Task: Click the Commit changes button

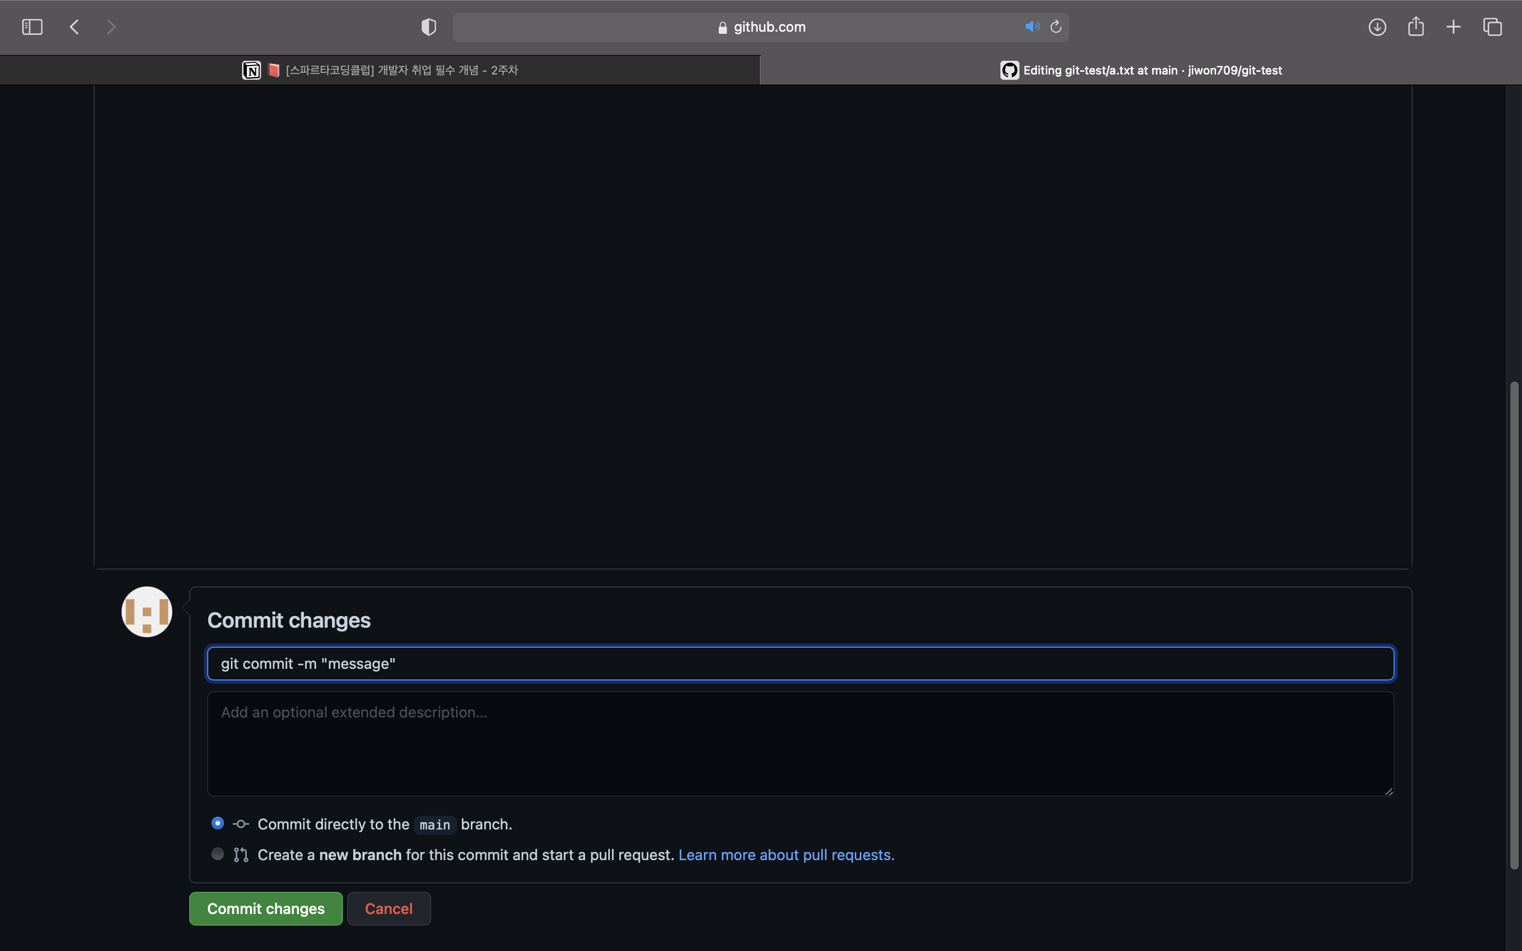Action: 265,908
